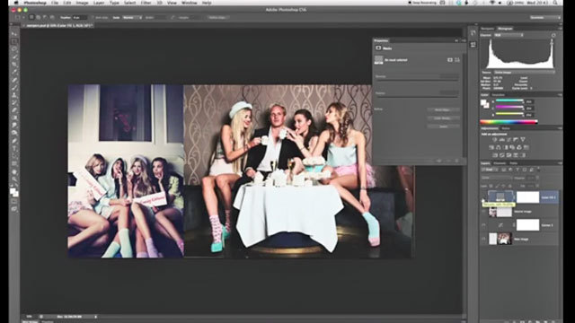Open the Style dropdown in options bar
The width and height of the screenshot is (575, 323).
pos(132,18)
